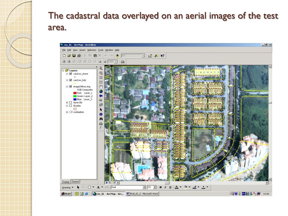Go back to previous extent blue arrow
This screenshot has width=288, height=216.
click(101, 96)
